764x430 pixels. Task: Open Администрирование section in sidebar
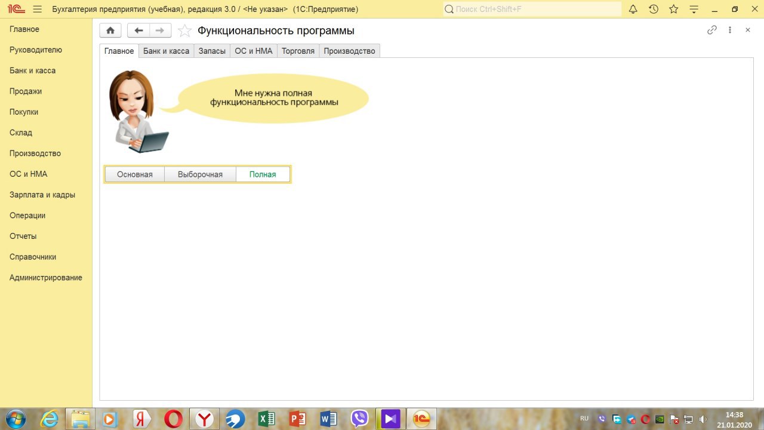(46, 278)
